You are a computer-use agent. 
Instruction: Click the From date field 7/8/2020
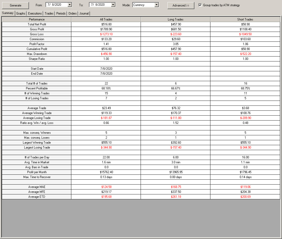tap(57, 5)
